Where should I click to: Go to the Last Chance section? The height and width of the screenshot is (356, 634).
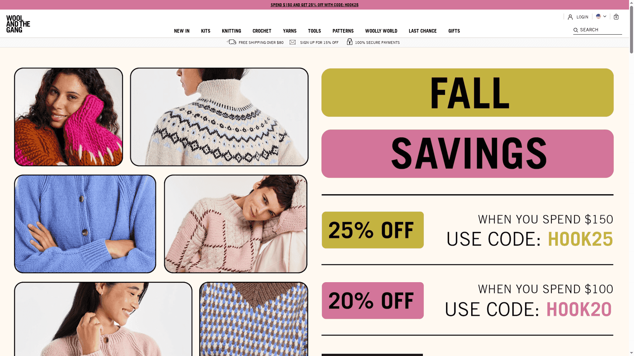click(423, 31)
